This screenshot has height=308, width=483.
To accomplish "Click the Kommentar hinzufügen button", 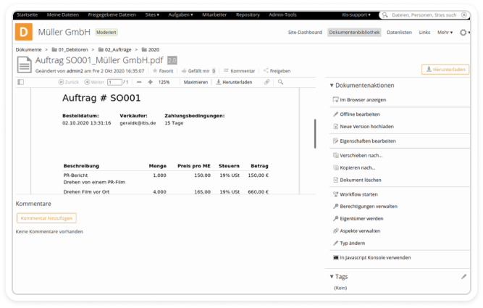I will pos(46,217).
